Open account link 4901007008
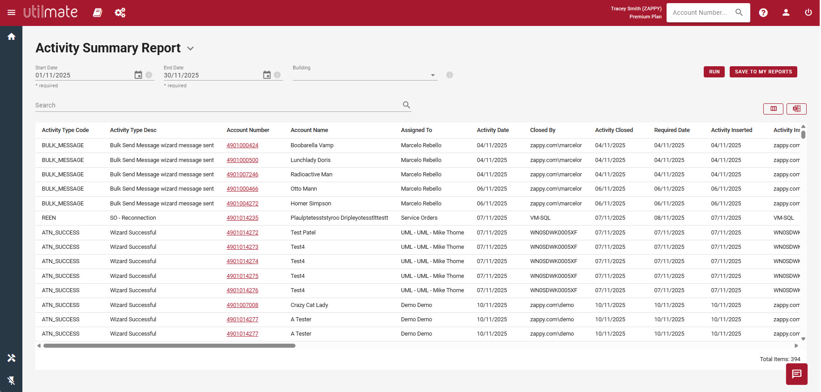 242,305
